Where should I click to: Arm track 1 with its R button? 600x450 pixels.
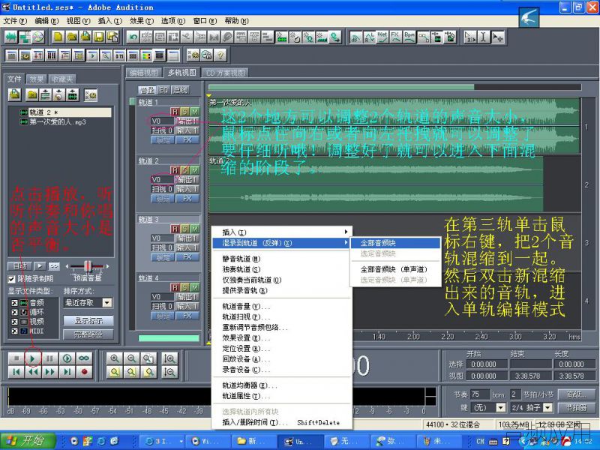(x=175, y=111)
